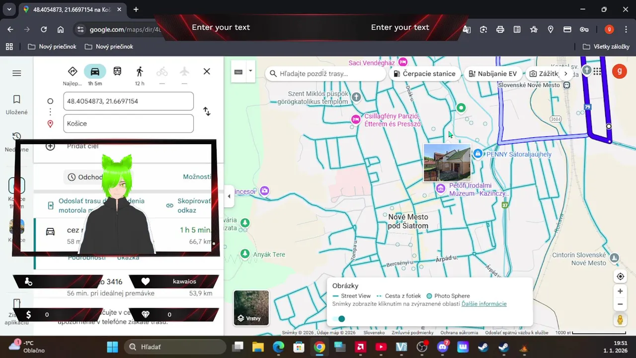Click PENNY Sátoraljaújhely store marker
The width and height of the screenshot is (636, 358).
point(477,154)
